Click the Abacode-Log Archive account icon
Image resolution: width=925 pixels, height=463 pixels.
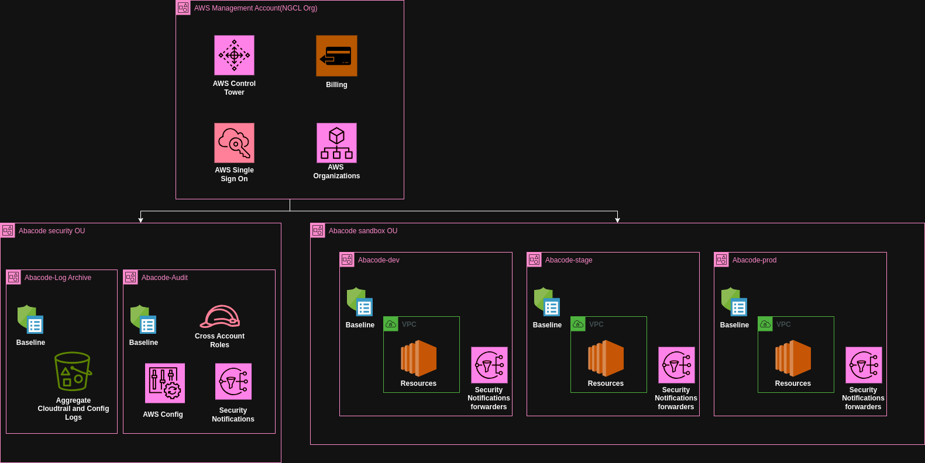pyautogui.click(x=13, y=277)
